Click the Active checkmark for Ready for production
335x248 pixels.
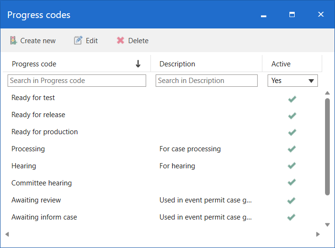point(292,132)
